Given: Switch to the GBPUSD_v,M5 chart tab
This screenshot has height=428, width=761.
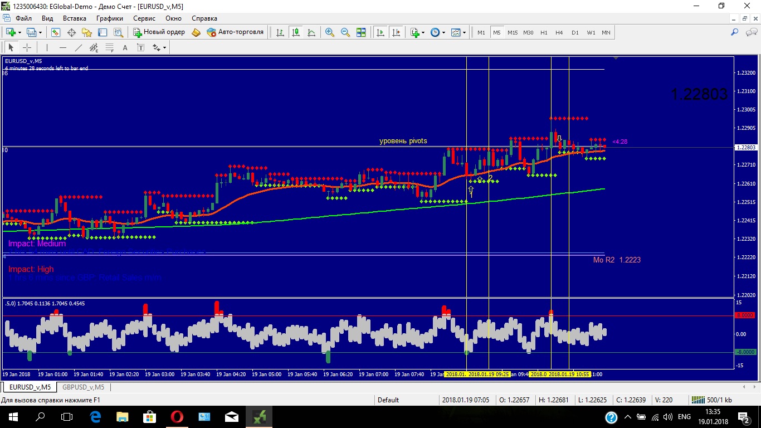Looking at the screenshot, I should coord(83,387).
